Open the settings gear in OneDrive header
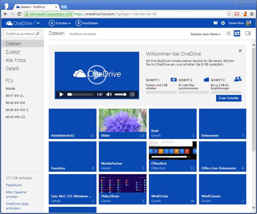257x214 pixels. click(x=223, y=23)
